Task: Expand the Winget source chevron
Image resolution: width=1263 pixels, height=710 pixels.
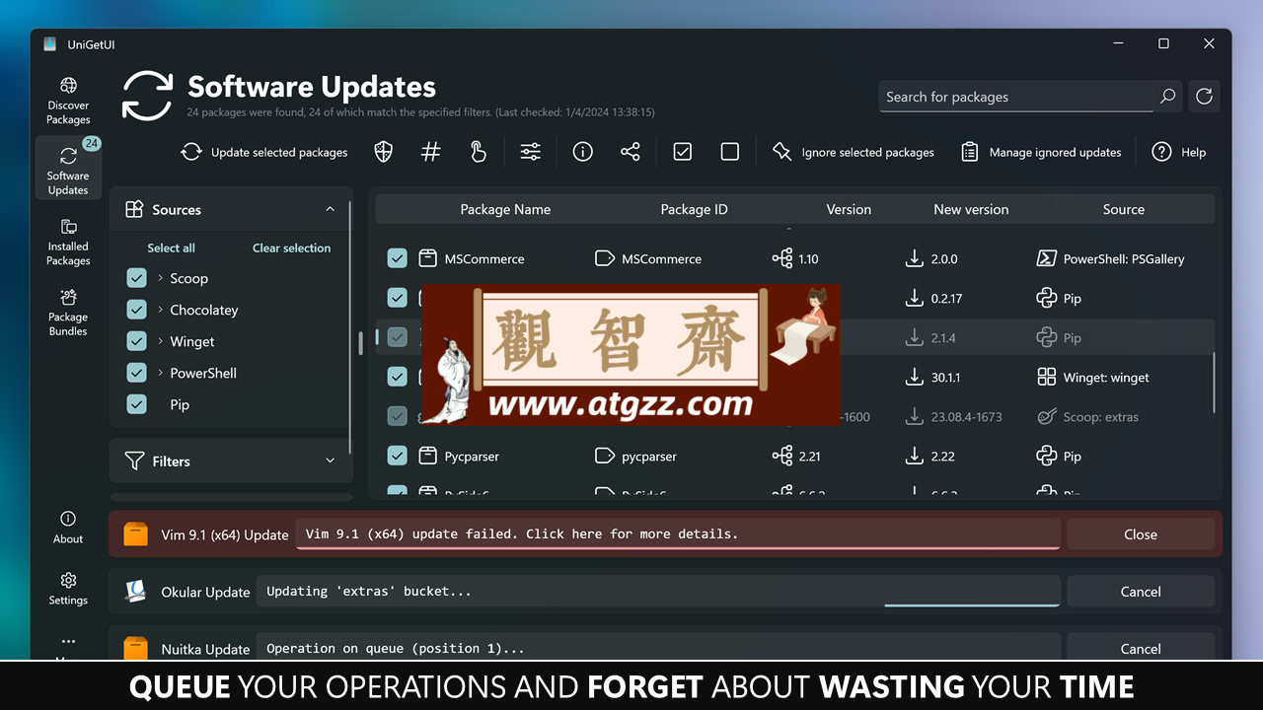Action: [x=160, y=341]
